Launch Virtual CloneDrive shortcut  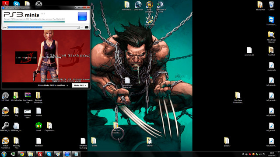pyautogui.click(x=5, y=143)
